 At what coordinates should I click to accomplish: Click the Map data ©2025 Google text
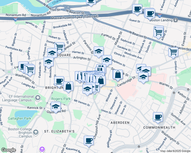coord(175,151)
